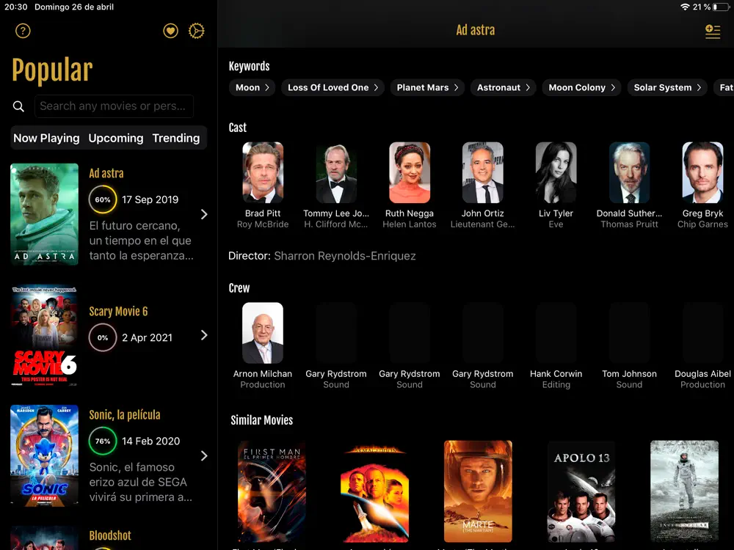The image size is (734, 550).
Task: Open Ruth Negga's cast photo
Action: click(x=410, y=172)
